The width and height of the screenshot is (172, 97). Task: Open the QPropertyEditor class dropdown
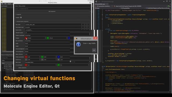[x=133, y=8]
